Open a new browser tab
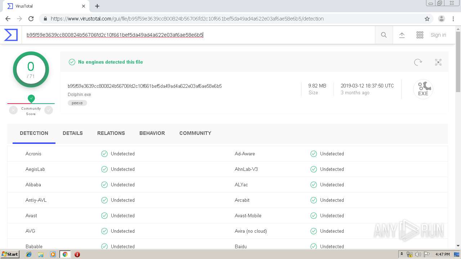Image resolution: width=461 pixels, height=259 pixels. [x=97, y=6]
